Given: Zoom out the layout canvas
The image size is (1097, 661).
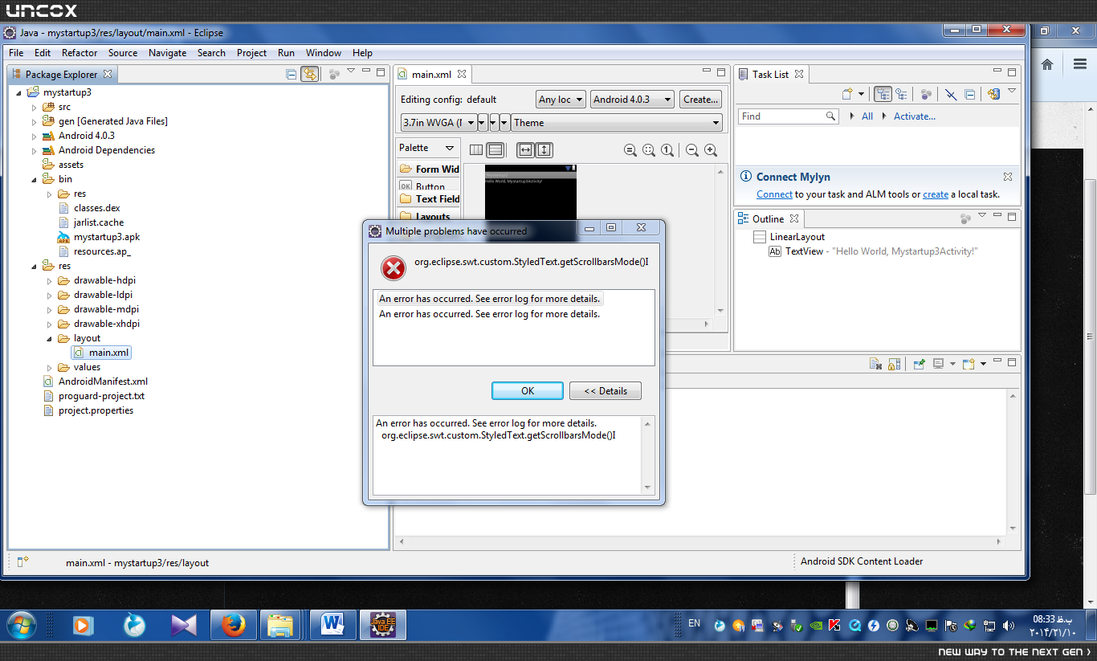Looking at the screenshot, I should pyautogui.click(x=692, y=150).
